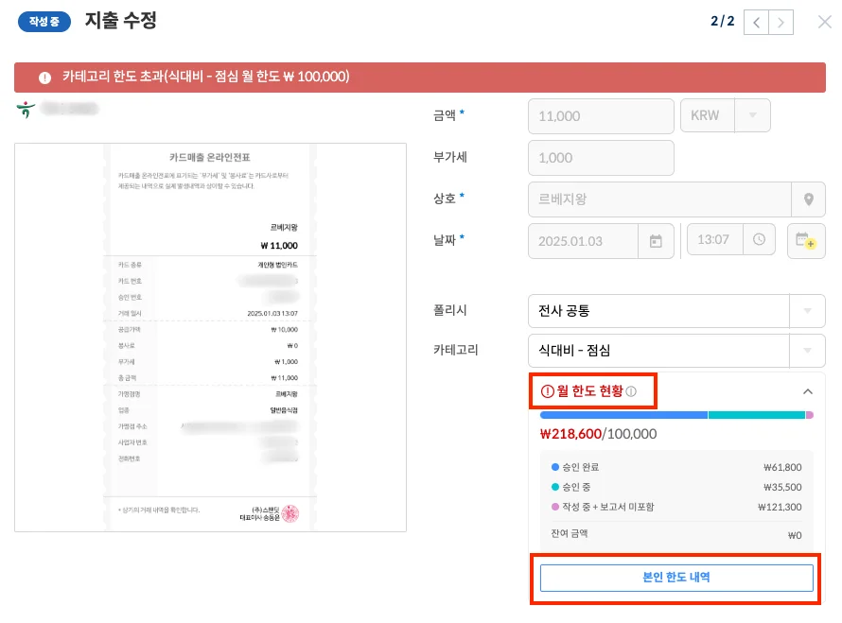Open the clock time picker
Image resolution: width=842 pixels, height=623 pixels.
(x=759, y=239)
